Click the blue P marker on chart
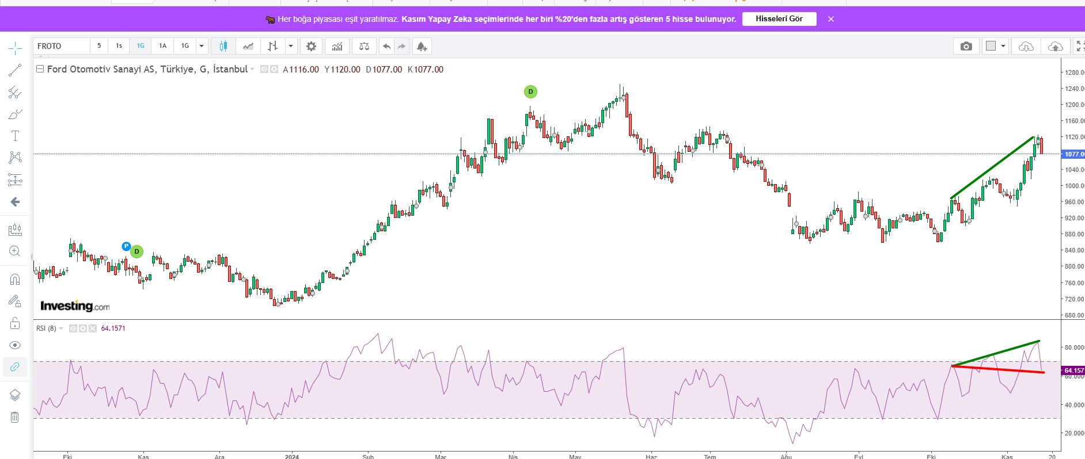Screen dimensions: 1085x459 click(x=127, y=246)
